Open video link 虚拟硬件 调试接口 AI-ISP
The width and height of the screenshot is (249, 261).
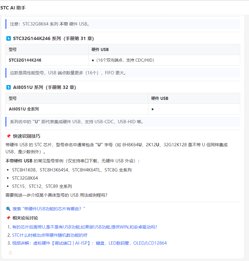90,243
